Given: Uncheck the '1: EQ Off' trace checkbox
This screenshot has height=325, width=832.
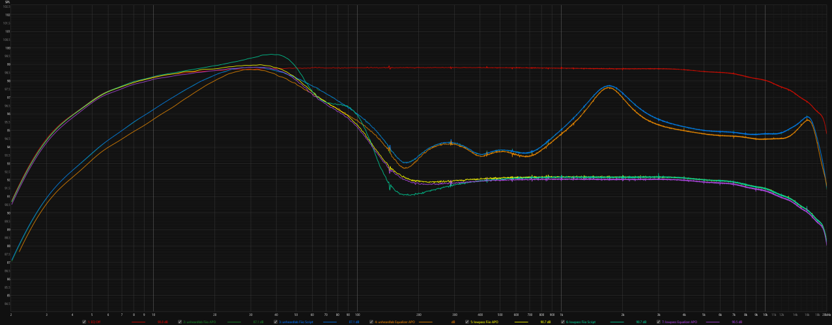Looking at the screenshot, I should [x=84, y=322].
